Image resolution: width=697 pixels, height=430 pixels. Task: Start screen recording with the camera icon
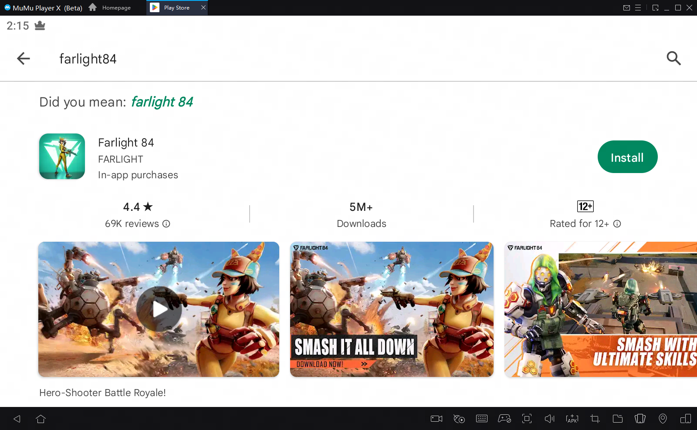pyautogui.click(x=436, y=419)
